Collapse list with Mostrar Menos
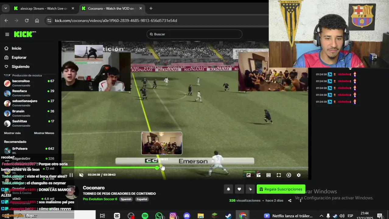Viewport: 389px width, 219px height. (x=44, y=133)
